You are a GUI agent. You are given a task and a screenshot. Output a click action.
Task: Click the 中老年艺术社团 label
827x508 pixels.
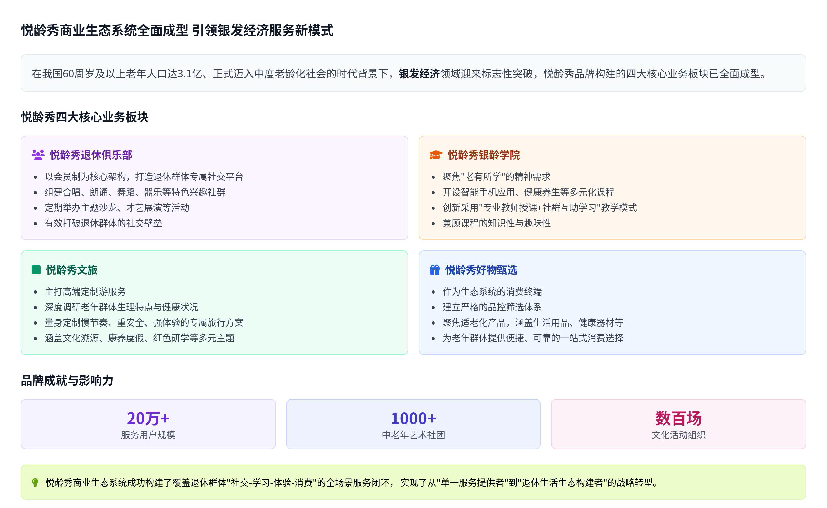click(413, 435)
